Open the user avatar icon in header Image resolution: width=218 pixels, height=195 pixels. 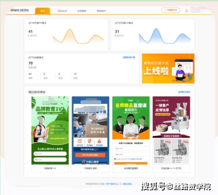(x=187, y=10)
